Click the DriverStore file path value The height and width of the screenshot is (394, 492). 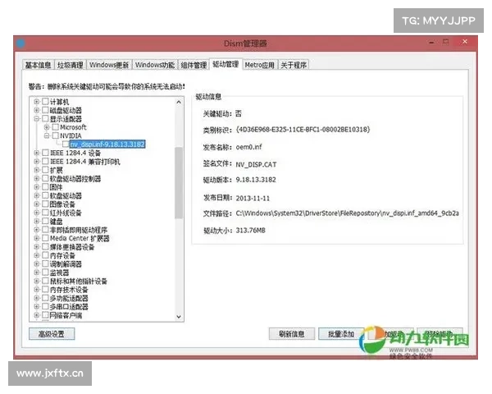point(348,213)
